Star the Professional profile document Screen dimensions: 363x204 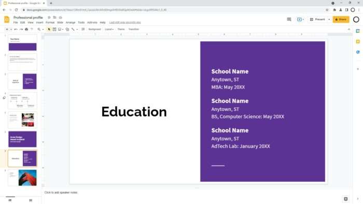click(49, 18)
